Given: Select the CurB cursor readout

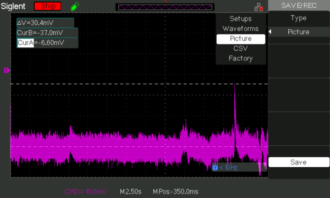Looking at the screenshot, I should coord(47,33).
